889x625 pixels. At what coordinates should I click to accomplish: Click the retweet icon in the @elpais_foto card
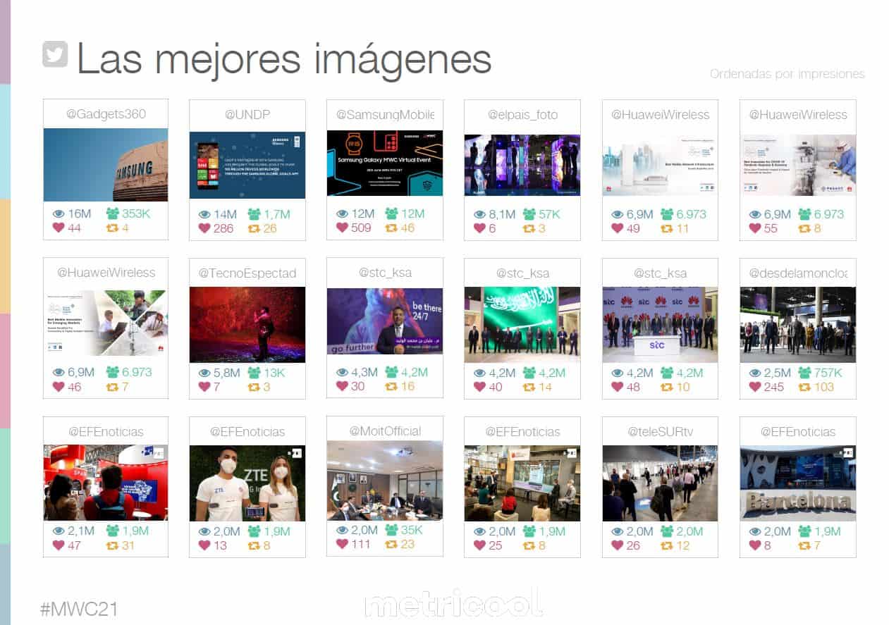(529, 228)
